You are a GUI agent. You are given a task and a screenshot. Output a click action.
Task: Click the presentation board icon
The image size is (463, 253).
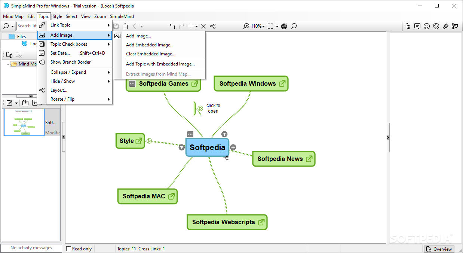pos(455,26)
